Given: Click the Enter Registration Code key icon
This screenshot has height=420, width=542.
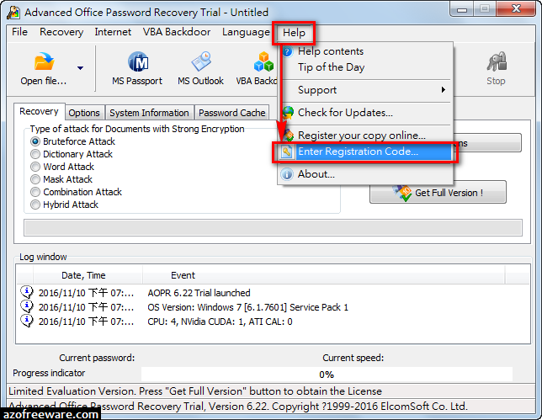Looking at the screenshot, I should (x=287, y=152).
